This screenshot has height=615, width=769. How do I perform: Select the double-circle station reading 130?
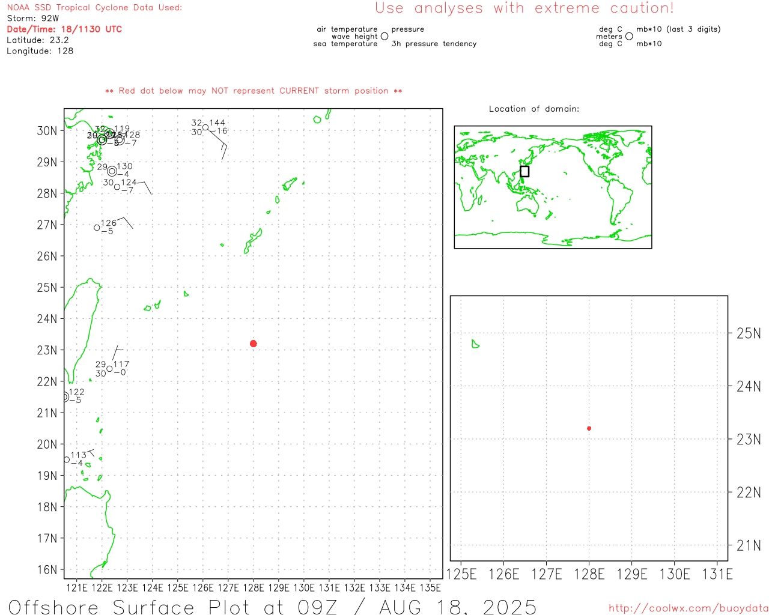coord(112,171)
